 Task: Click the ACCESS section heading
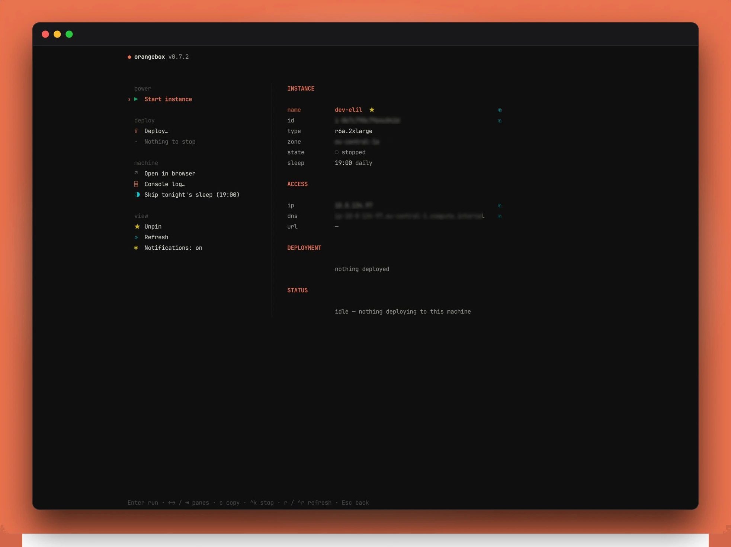pyautogui.click(x=298, y=184)
